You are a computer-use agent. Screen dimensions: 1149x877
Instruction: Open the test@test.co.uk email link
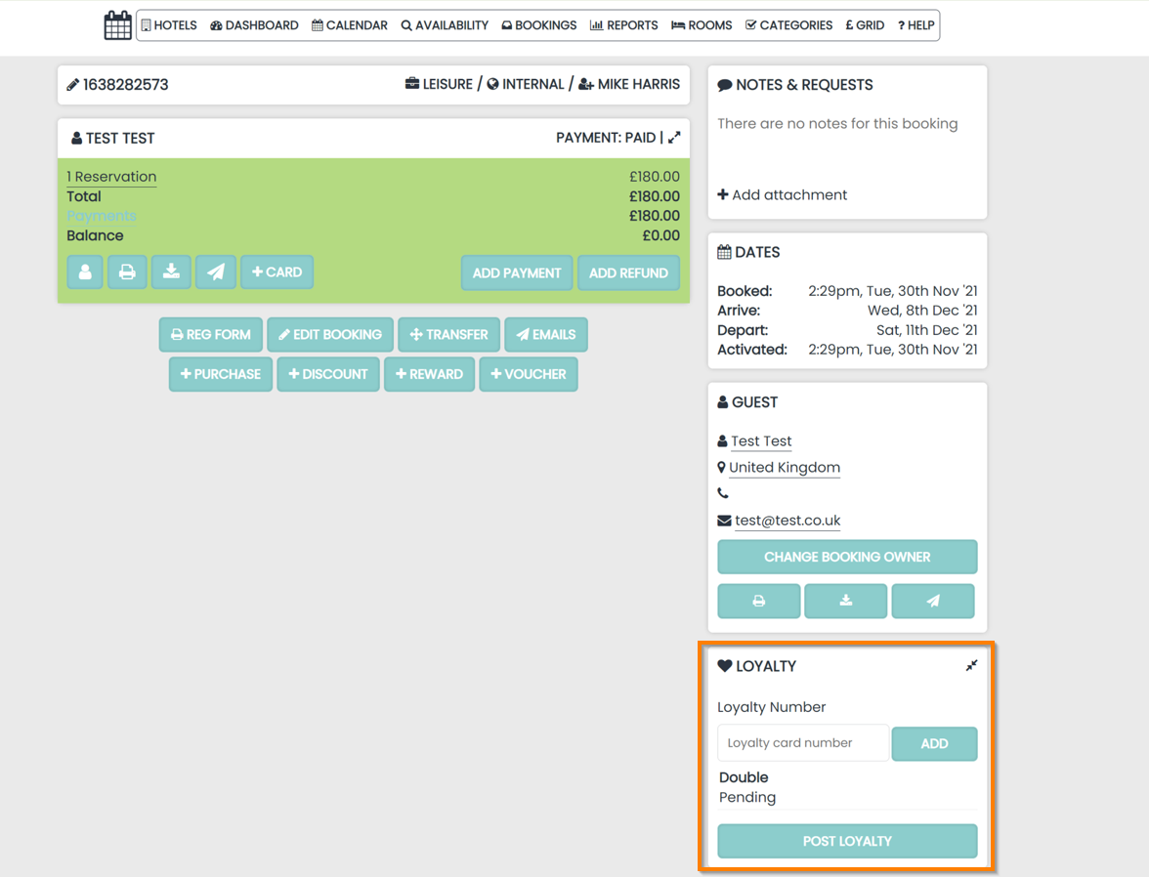point(787,521)
